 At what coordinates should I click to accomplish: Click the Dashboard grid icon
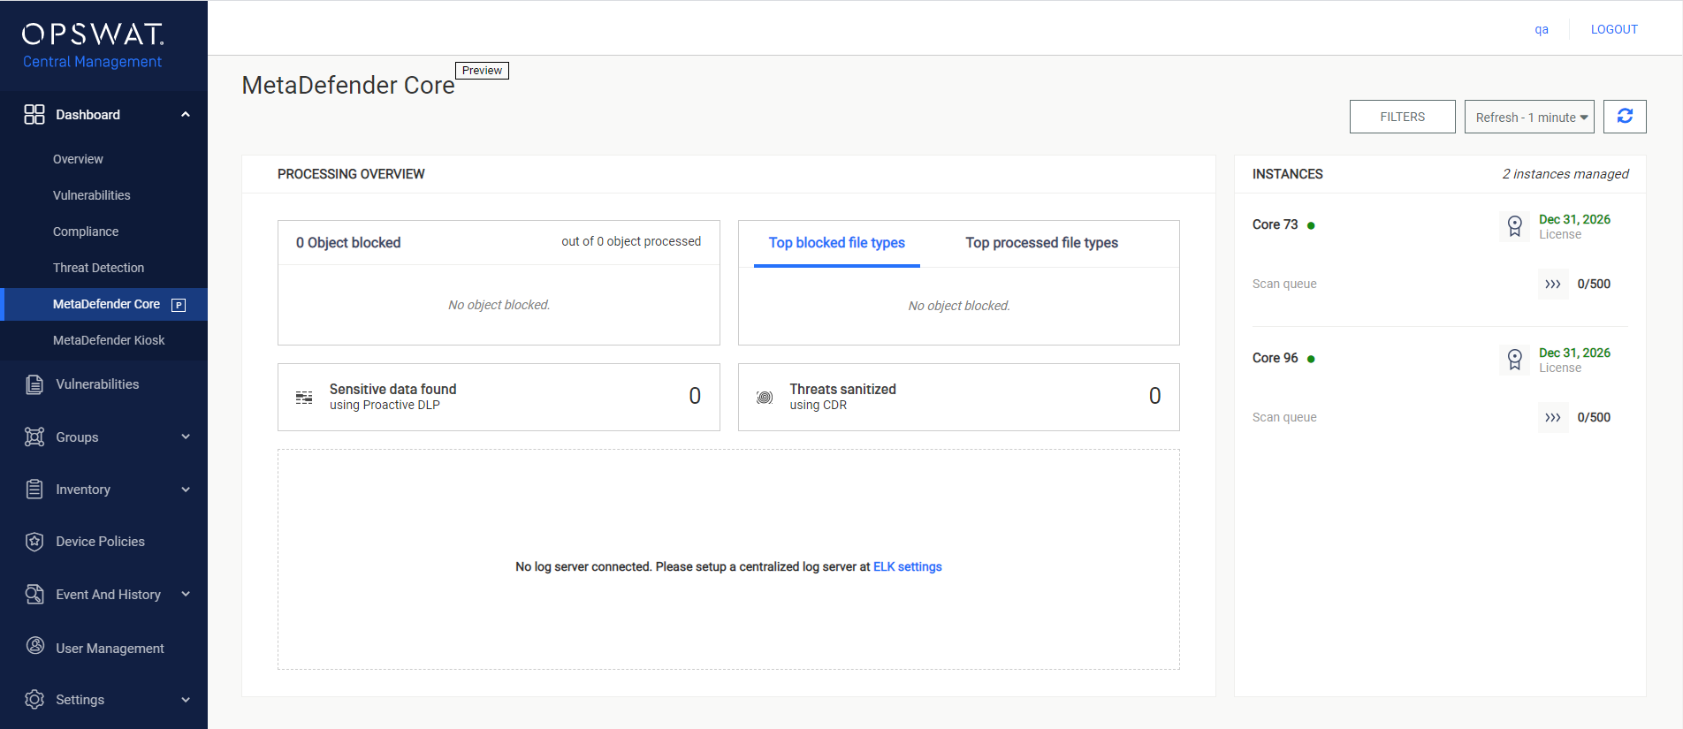pos(34,115)
